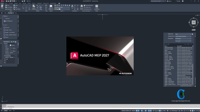
Task: Switch to the Model layout tab
Action: tap(6, 111)
